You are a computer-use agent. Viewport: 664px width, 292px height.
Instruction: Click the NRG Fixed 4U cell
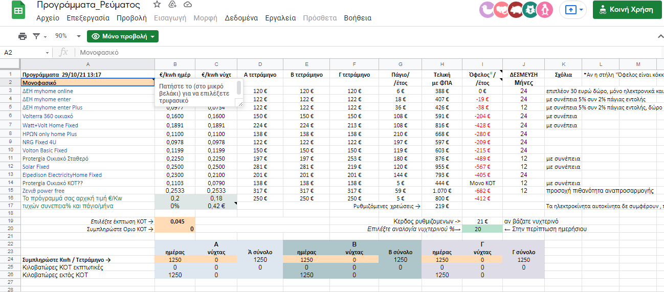click(87, 142)
